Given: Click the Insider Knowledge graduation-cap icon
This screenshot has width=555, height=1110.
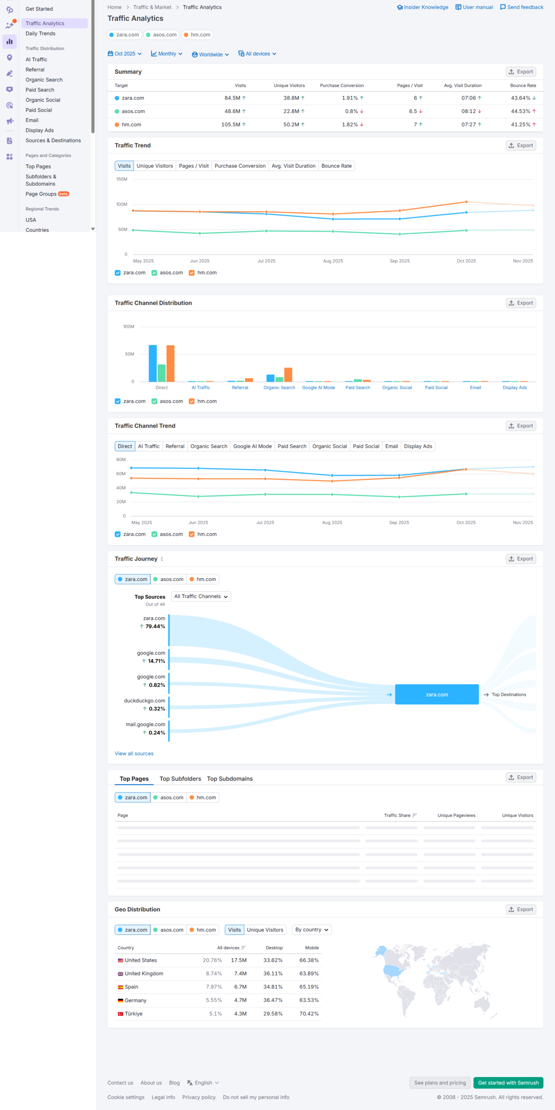Looking at the screenshot, I should (x=400, y=7).
